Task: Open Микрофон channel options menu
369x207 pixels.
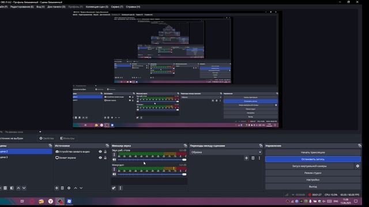Action: (114, 169)
